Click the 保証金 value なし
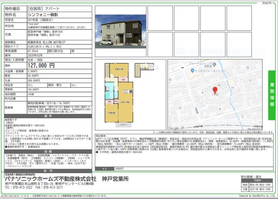 point(30,85)
